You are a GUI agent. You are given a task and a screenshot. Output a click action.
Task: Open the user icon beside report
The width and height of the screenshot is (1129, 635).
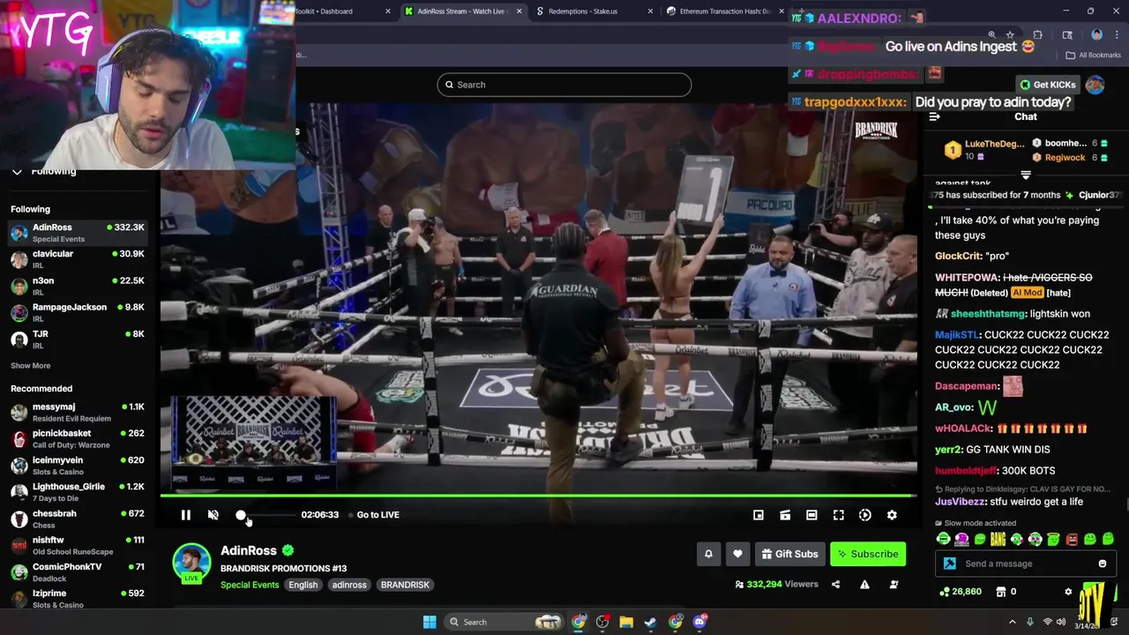893,584
